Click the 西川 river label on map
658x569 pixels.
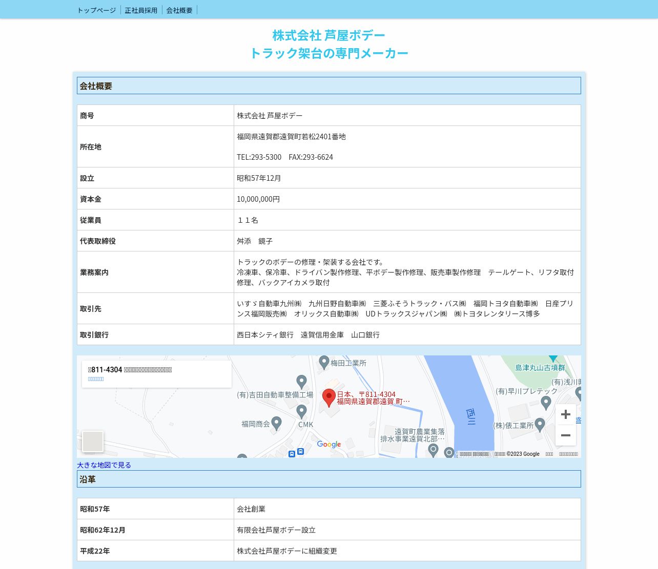click(x=471, y=416)
